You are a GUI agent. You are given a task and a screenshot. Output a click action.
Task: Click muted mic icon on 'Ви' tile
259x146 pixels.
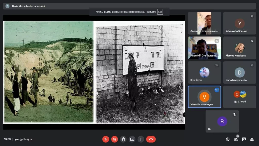[234, 114]
